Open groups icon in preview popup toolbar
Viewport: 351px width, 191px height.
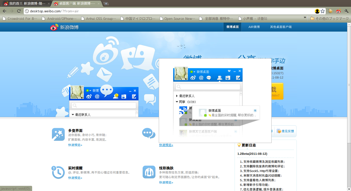point(228,78)
